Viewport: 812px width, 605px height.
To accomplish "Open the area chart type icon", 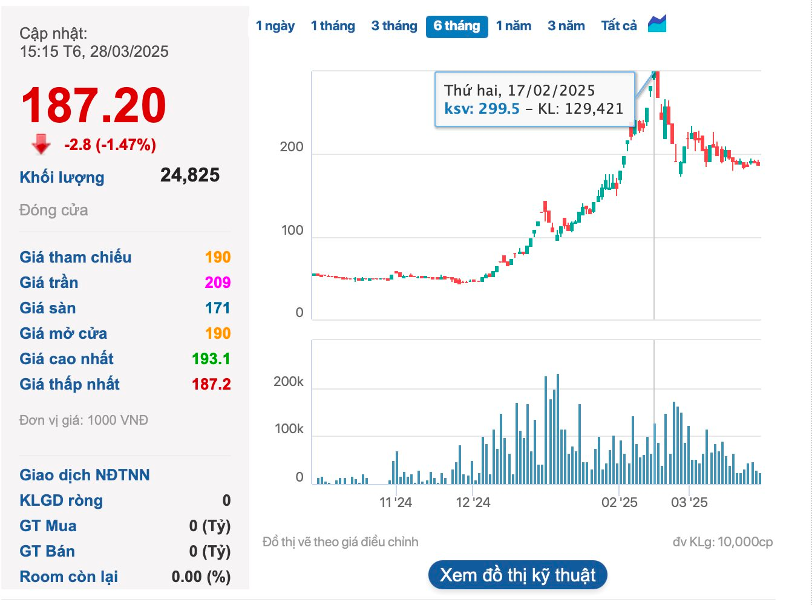I will [656, 24].
